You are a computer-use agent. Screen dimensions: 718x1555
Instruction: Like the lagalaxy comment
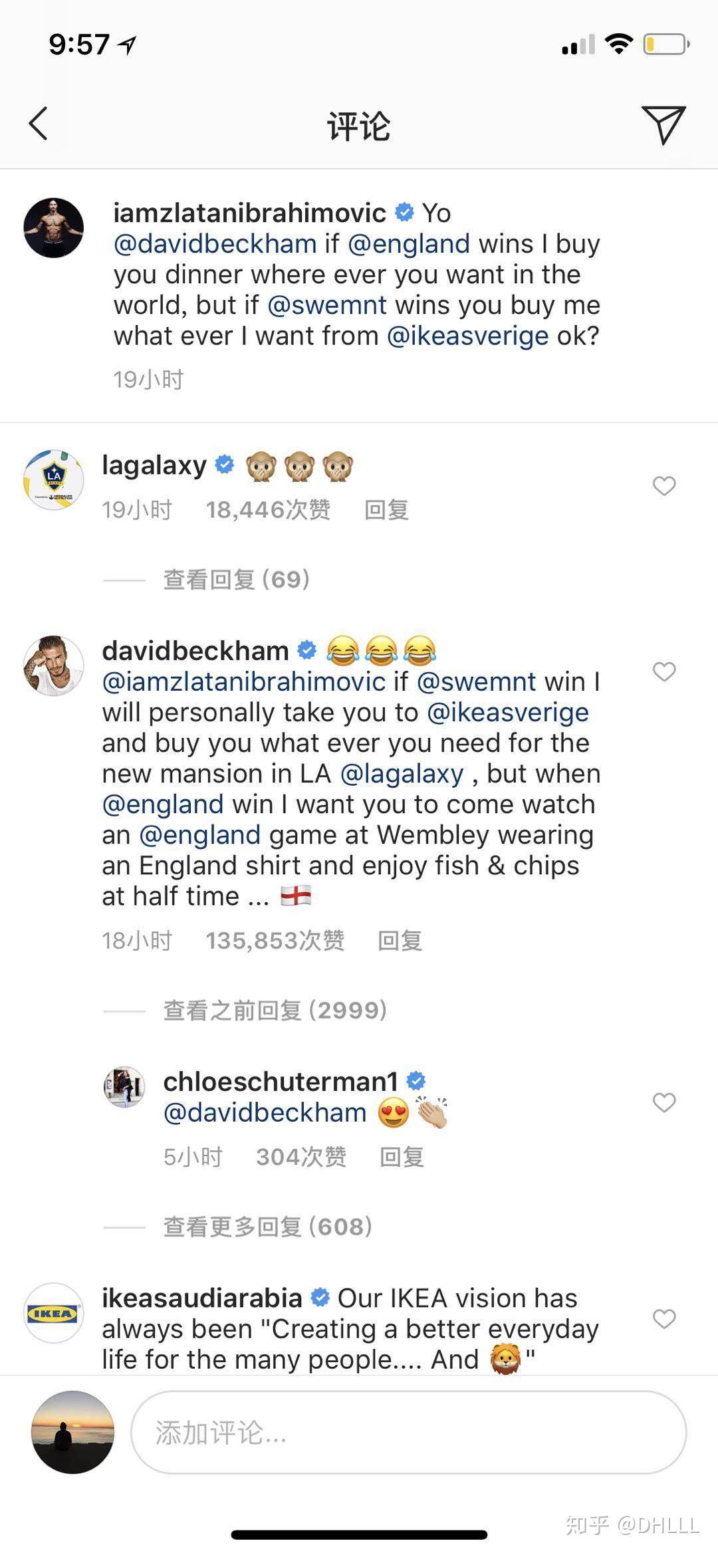coord(664,486)
